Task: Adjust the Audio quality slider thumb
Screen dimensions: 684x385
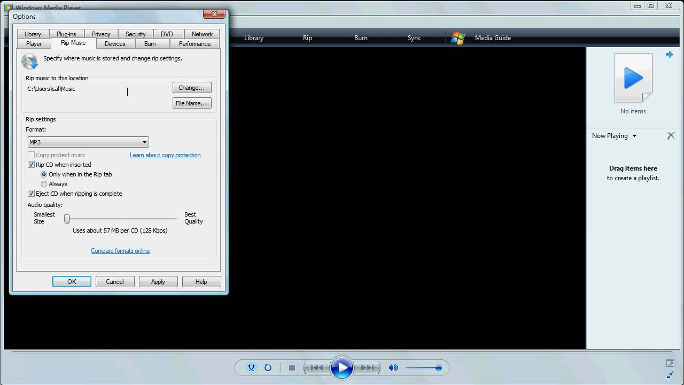Action: pos(67,219)
